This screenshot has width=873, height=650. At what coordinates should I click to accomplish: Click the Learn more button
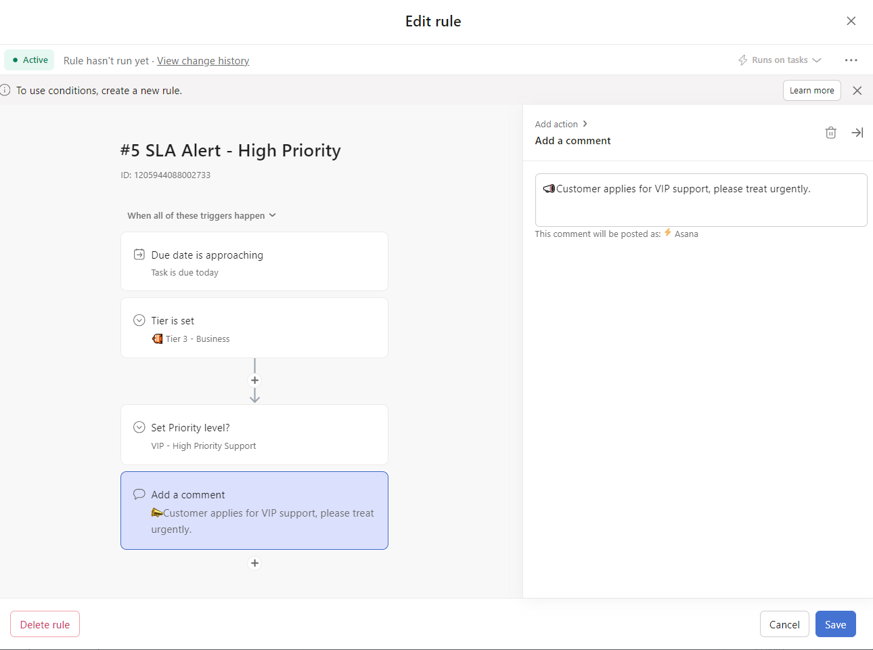[811, 90]
